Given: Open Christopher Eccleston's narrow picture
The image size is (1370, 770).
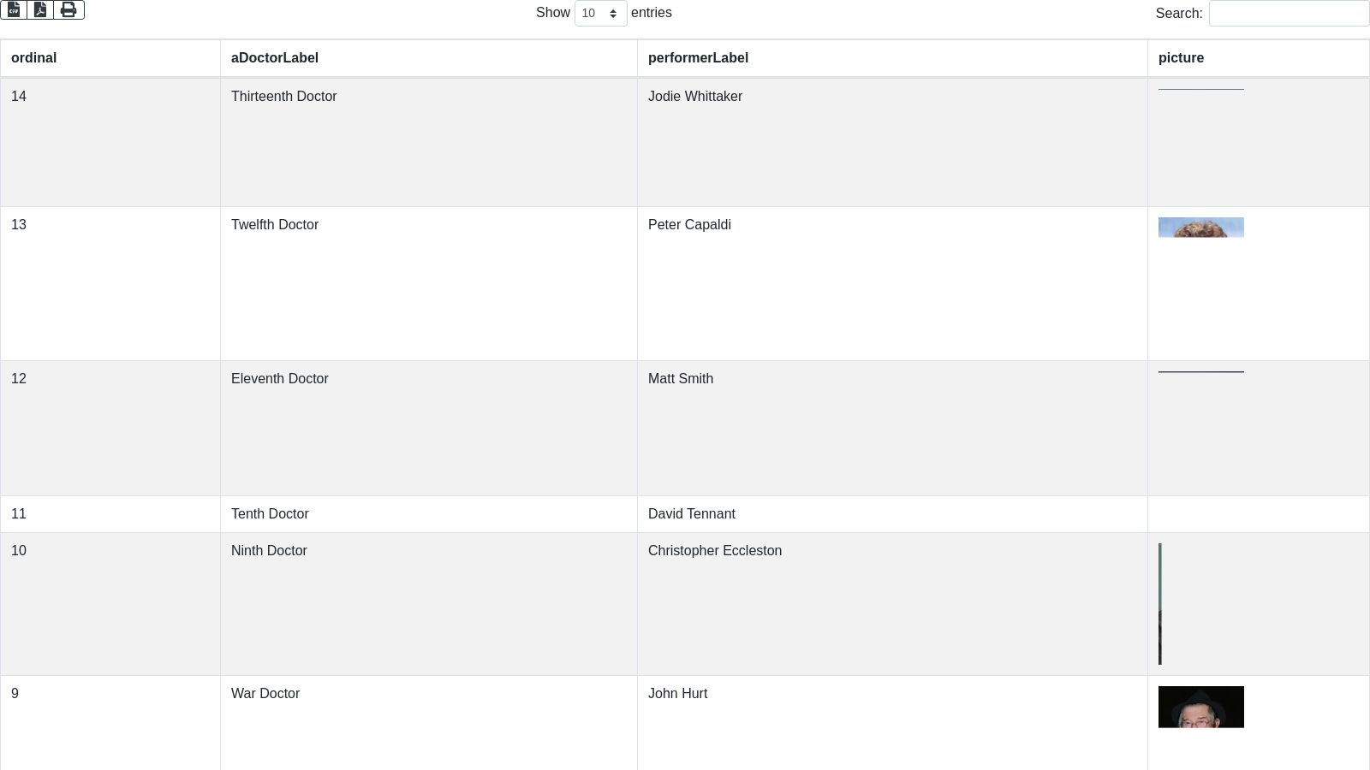Looking at the screenshot, I should click(1160, 604).
